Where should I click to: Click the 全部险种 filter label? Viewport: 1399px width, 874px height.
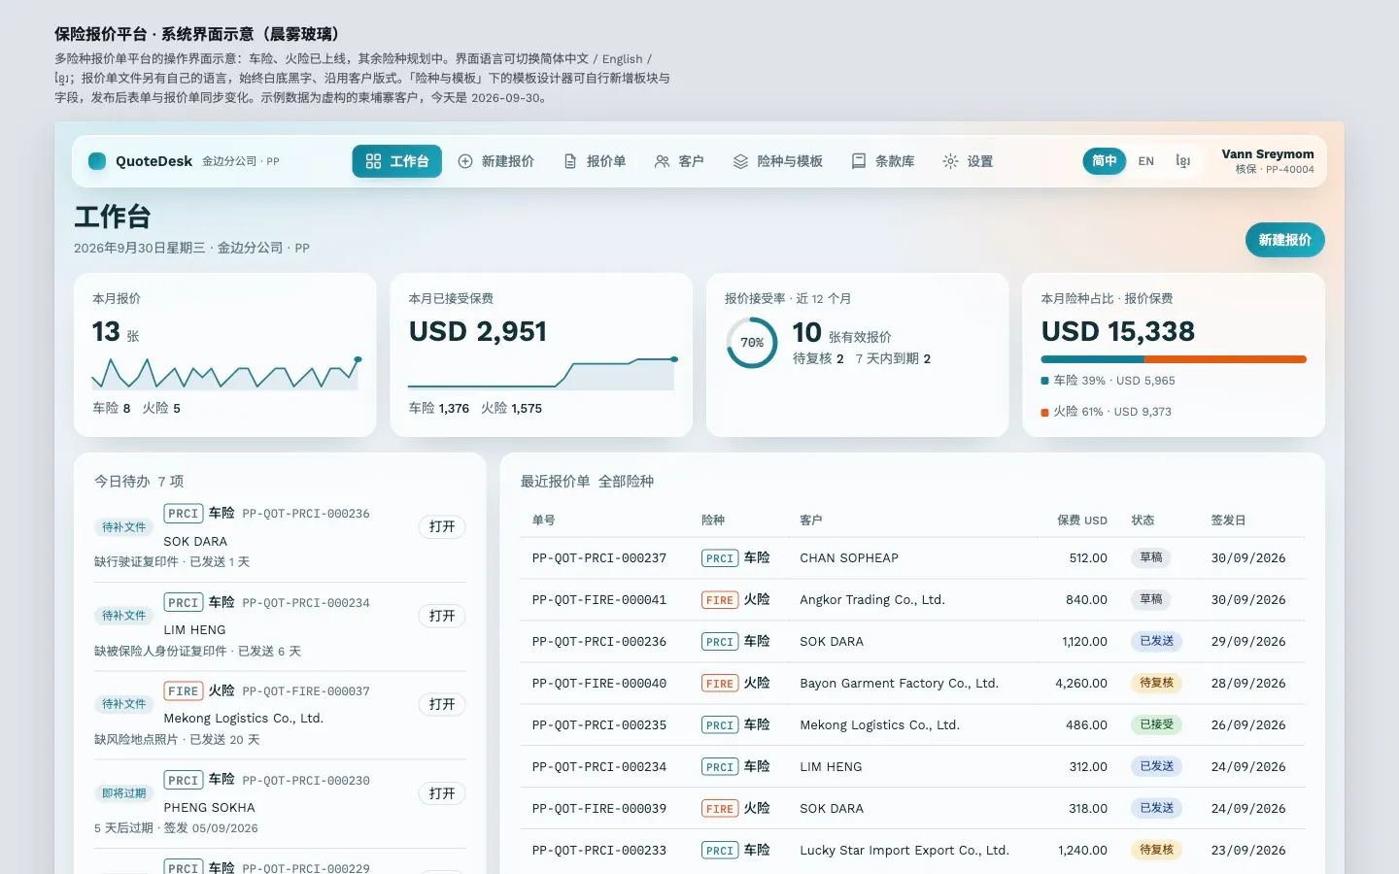click(x=626, y=482)
